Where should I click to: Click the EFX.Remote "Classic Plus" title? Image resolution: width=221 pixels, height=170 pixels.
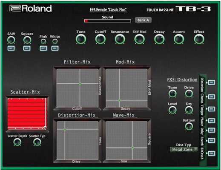tap(108, 10)
